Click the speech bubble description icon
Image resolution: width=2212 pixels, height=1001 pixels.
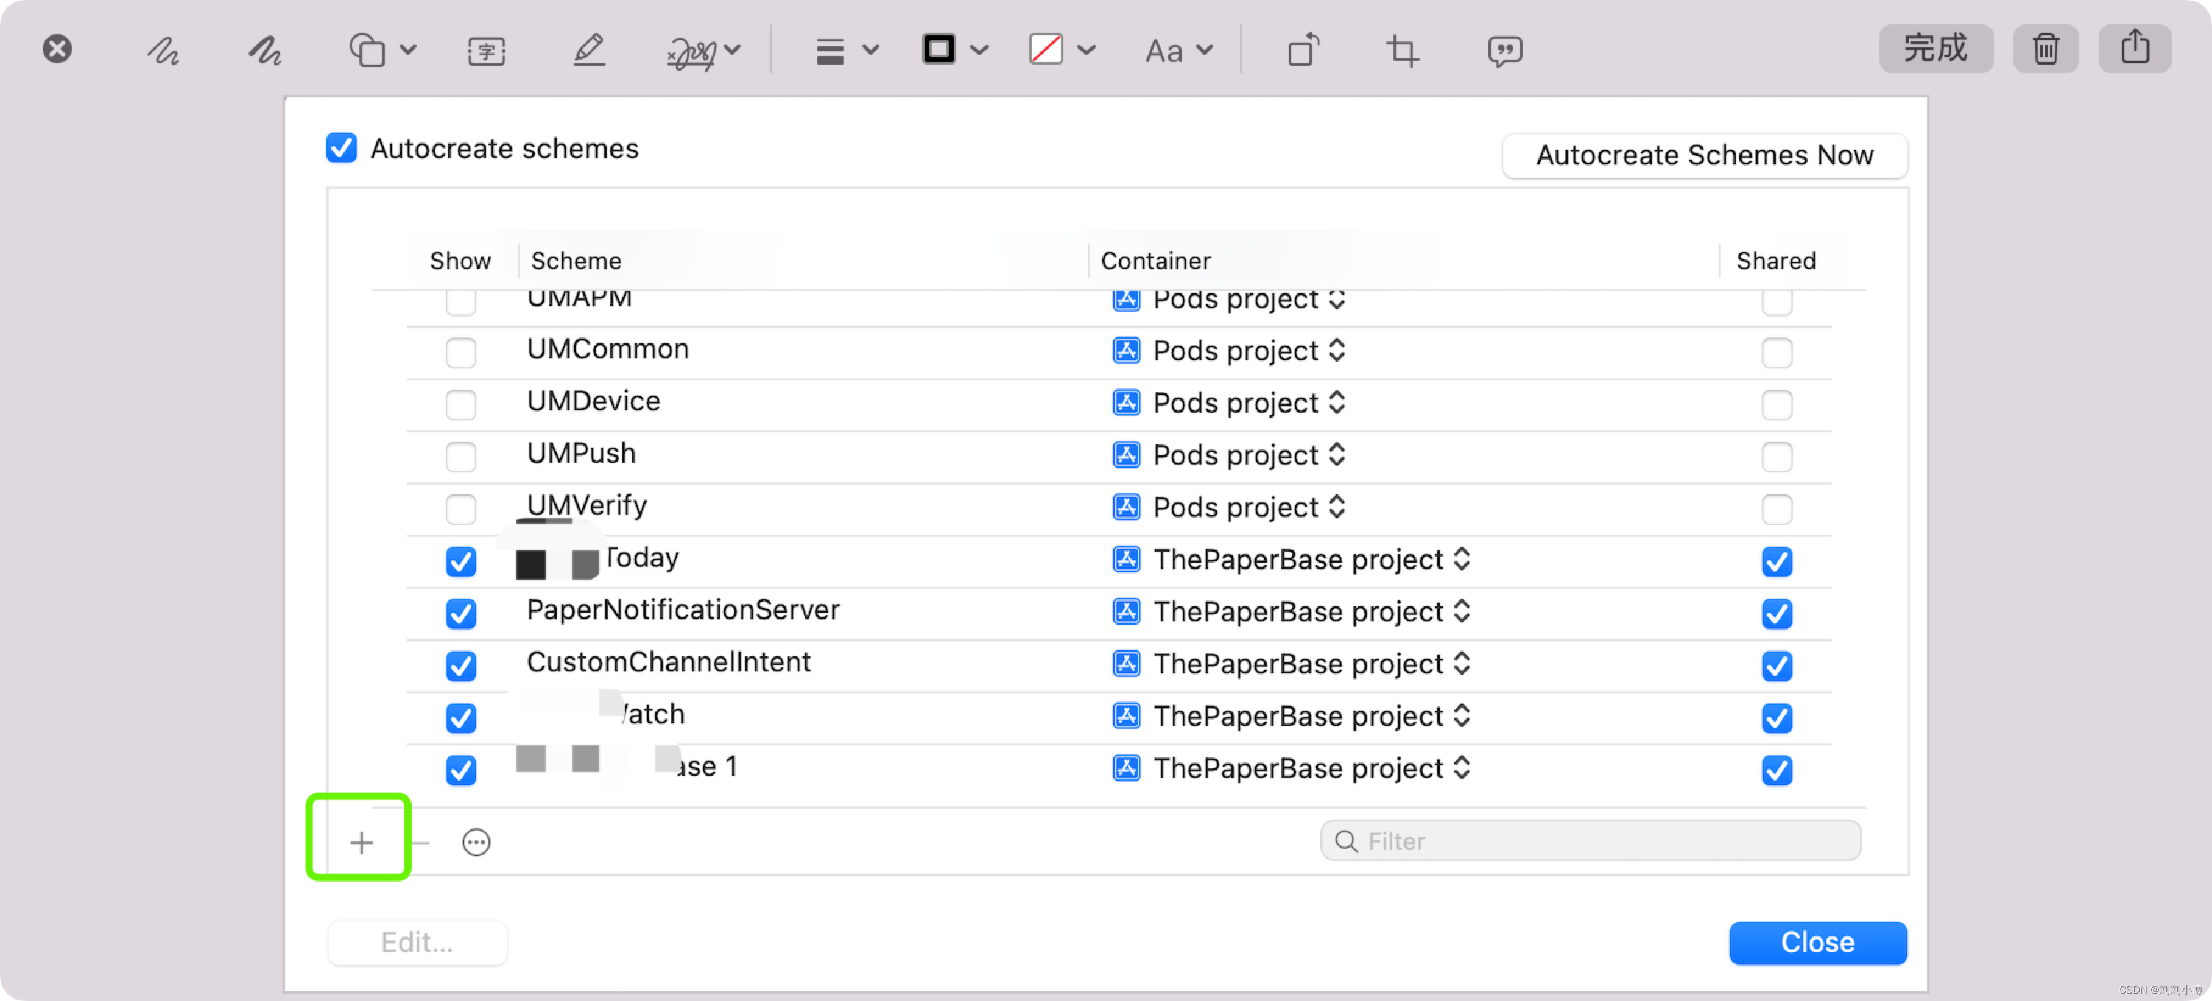click(x=1504, y=51)
